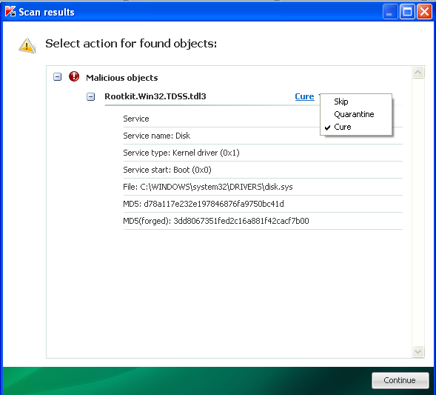Collapse the Rootkit.Win32.TDSS.tdl3 entry

90,96
